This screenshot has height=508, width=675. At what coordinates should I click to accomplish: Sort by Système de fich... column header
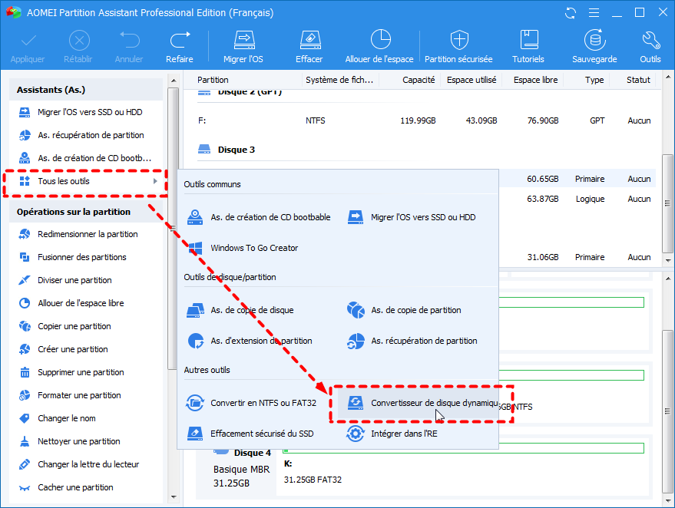click(x=339, y=80)
